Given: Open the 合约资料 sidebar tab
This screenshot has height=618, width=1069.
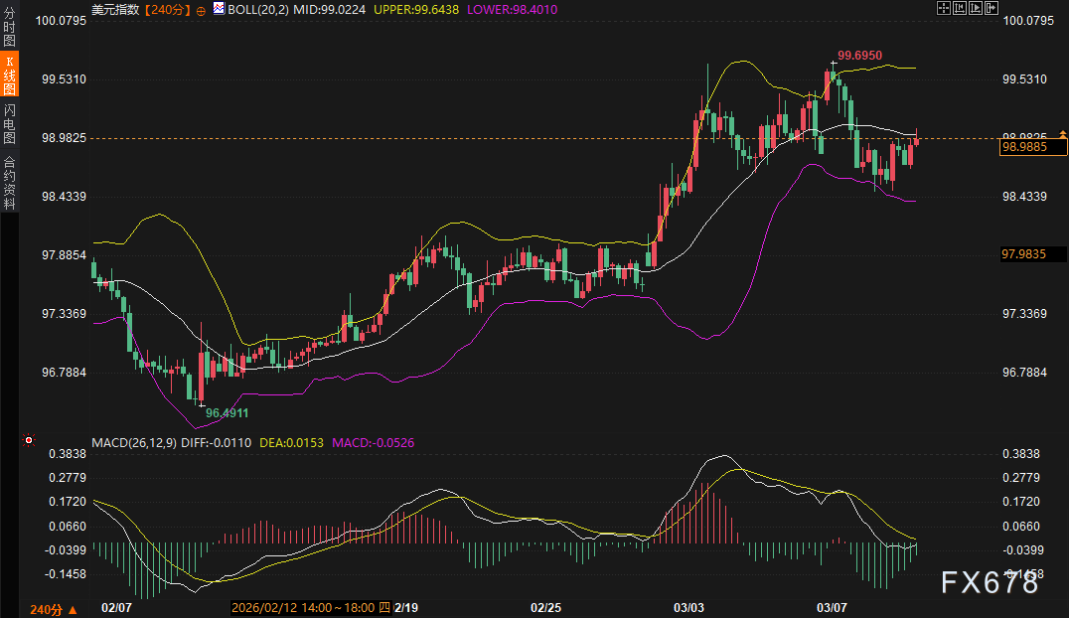Looking at the screenshot, I should (x=9, y=182).
